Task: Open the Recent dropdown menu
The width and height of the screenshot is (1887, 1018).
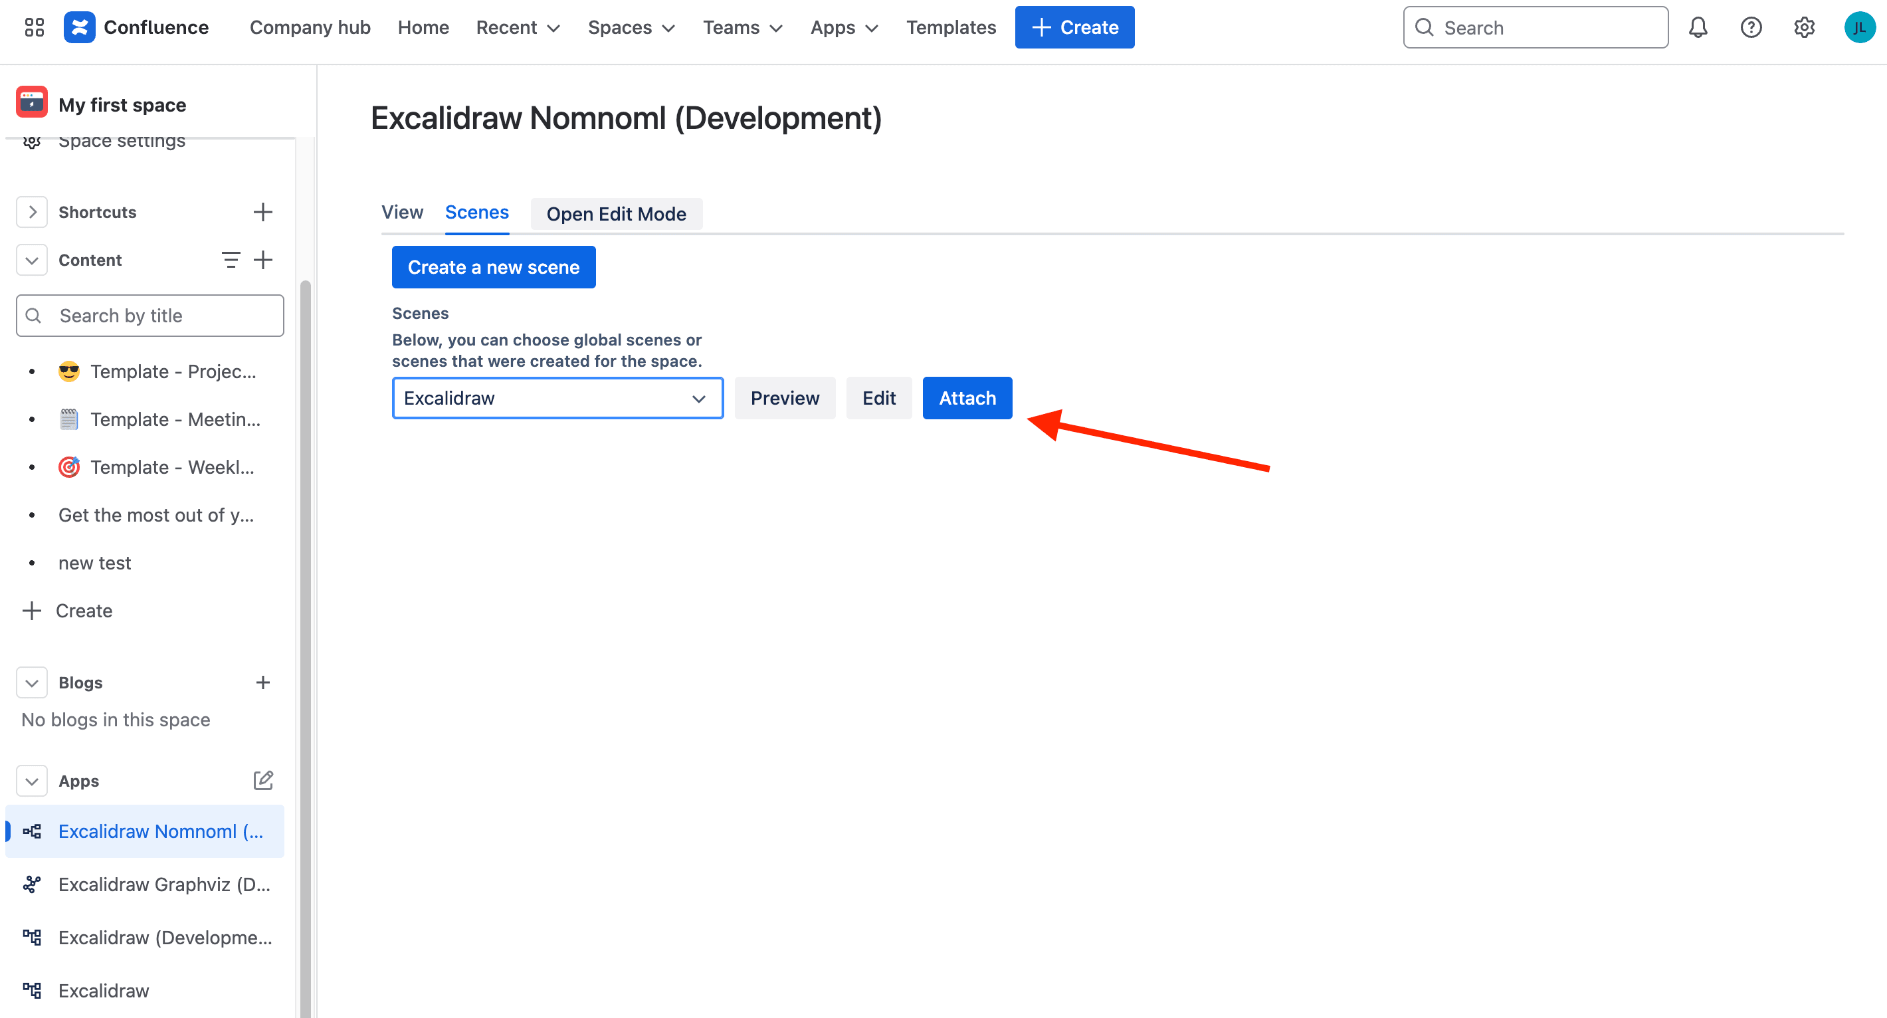Action: [x=518, y=27]
